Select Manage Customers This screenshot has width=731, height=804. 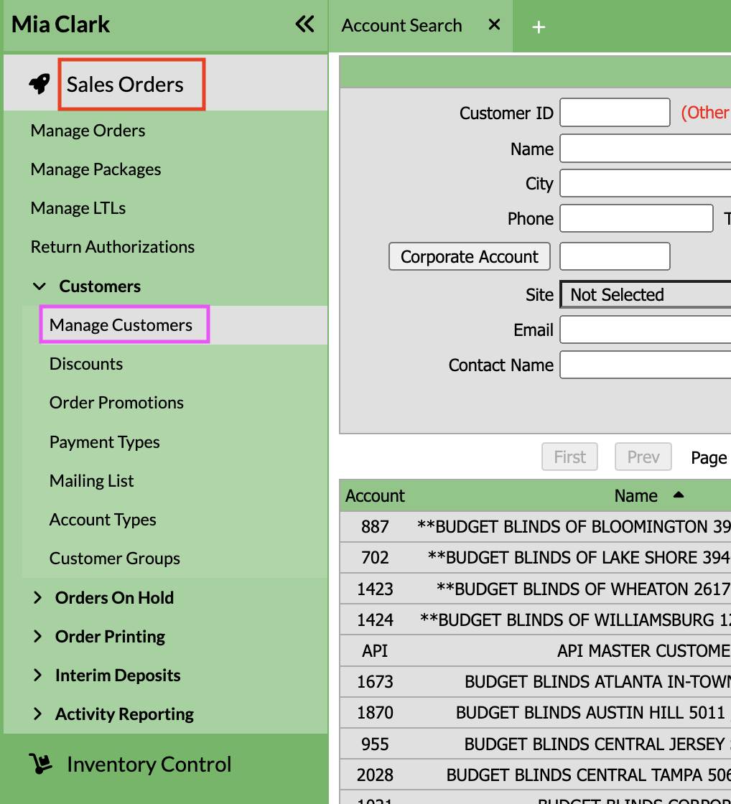pyautogui.click(x=121, y=325)
